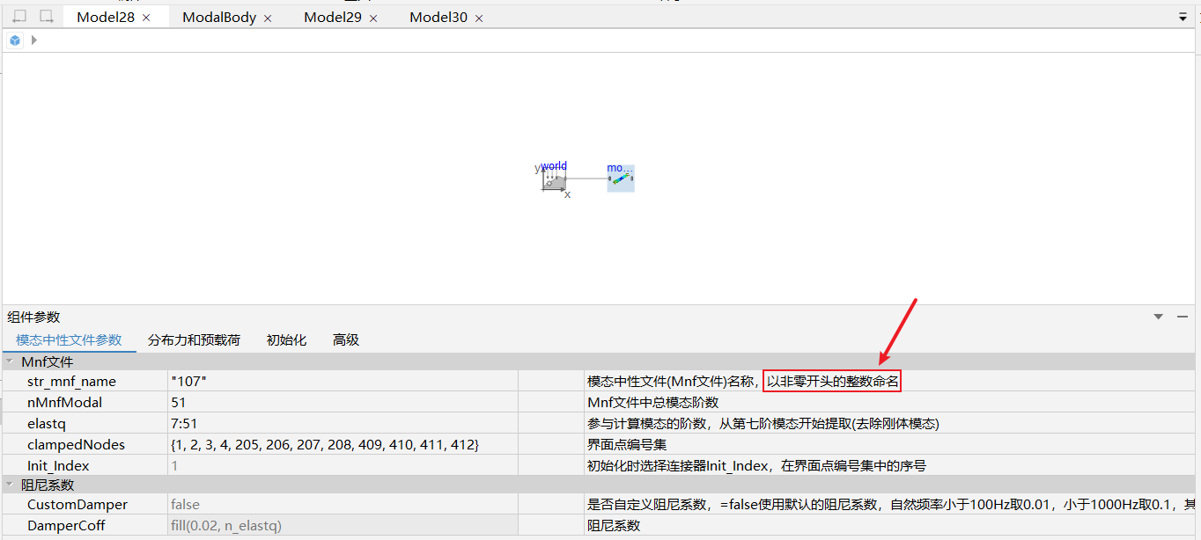Select the nMnfModal parameter name
The image size is (1201, 540).
(64, 402)
